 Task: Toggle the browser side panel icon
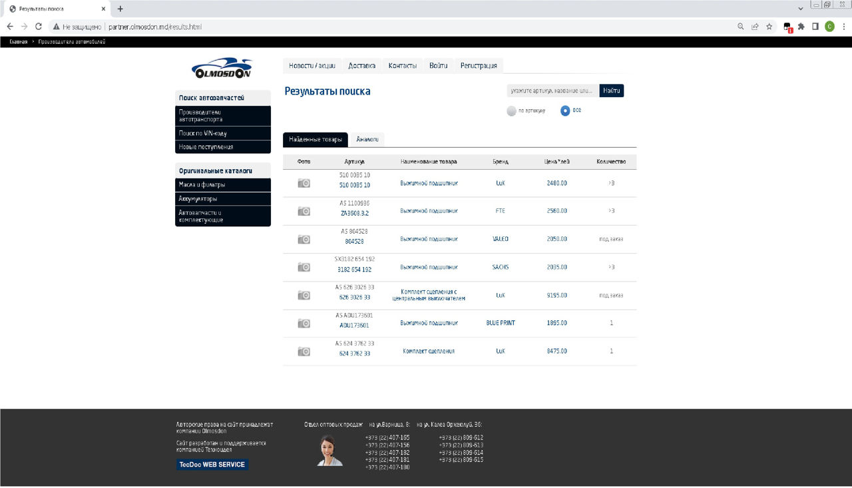(x=815, y=27)
